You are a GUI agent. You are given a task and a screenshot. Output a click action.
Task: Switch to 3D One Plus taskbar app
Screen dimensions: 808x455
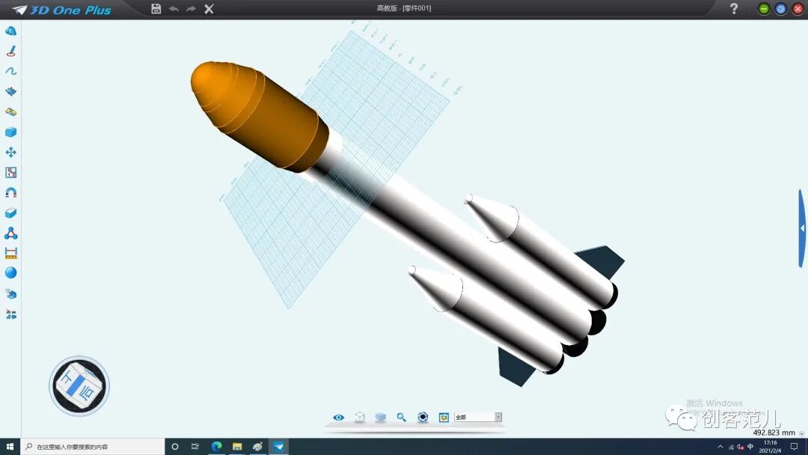pyautogui.click(x=278, y=447)
